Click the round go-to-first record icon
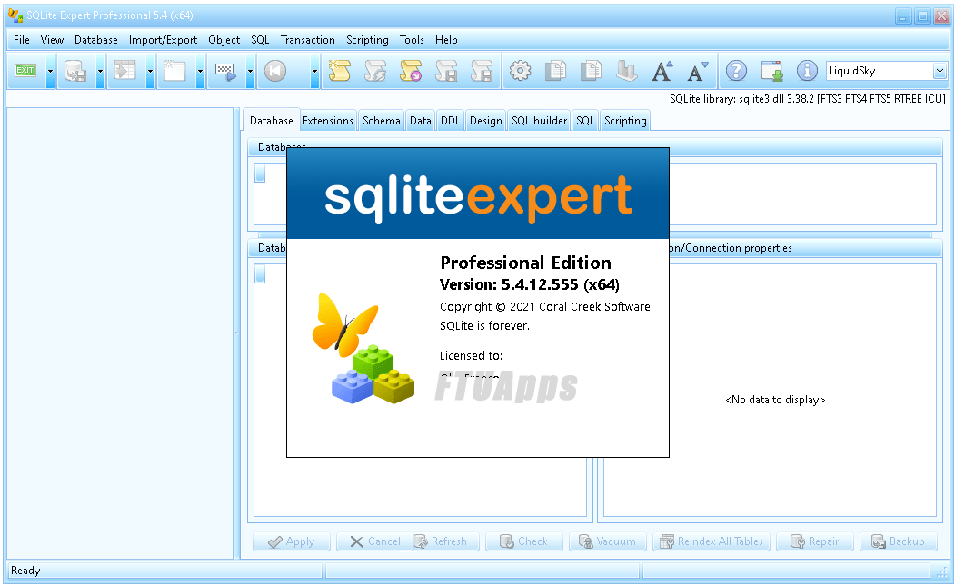Screen dimensions: 955x586 point(275,71)
